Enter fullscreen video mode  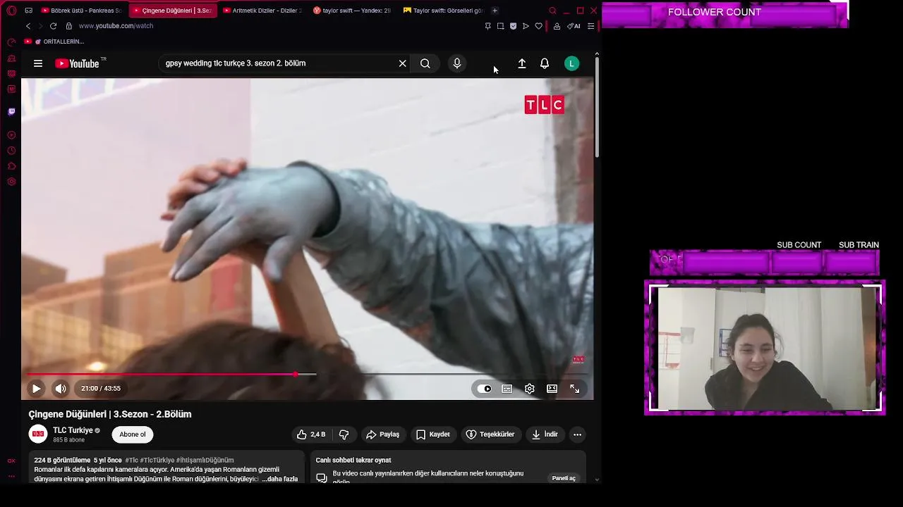click(x=574, y=388)
